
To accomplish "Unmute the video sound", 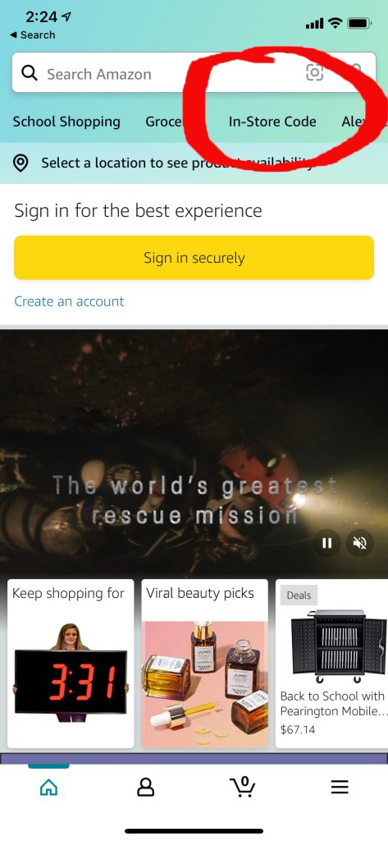I will point(359,544).
